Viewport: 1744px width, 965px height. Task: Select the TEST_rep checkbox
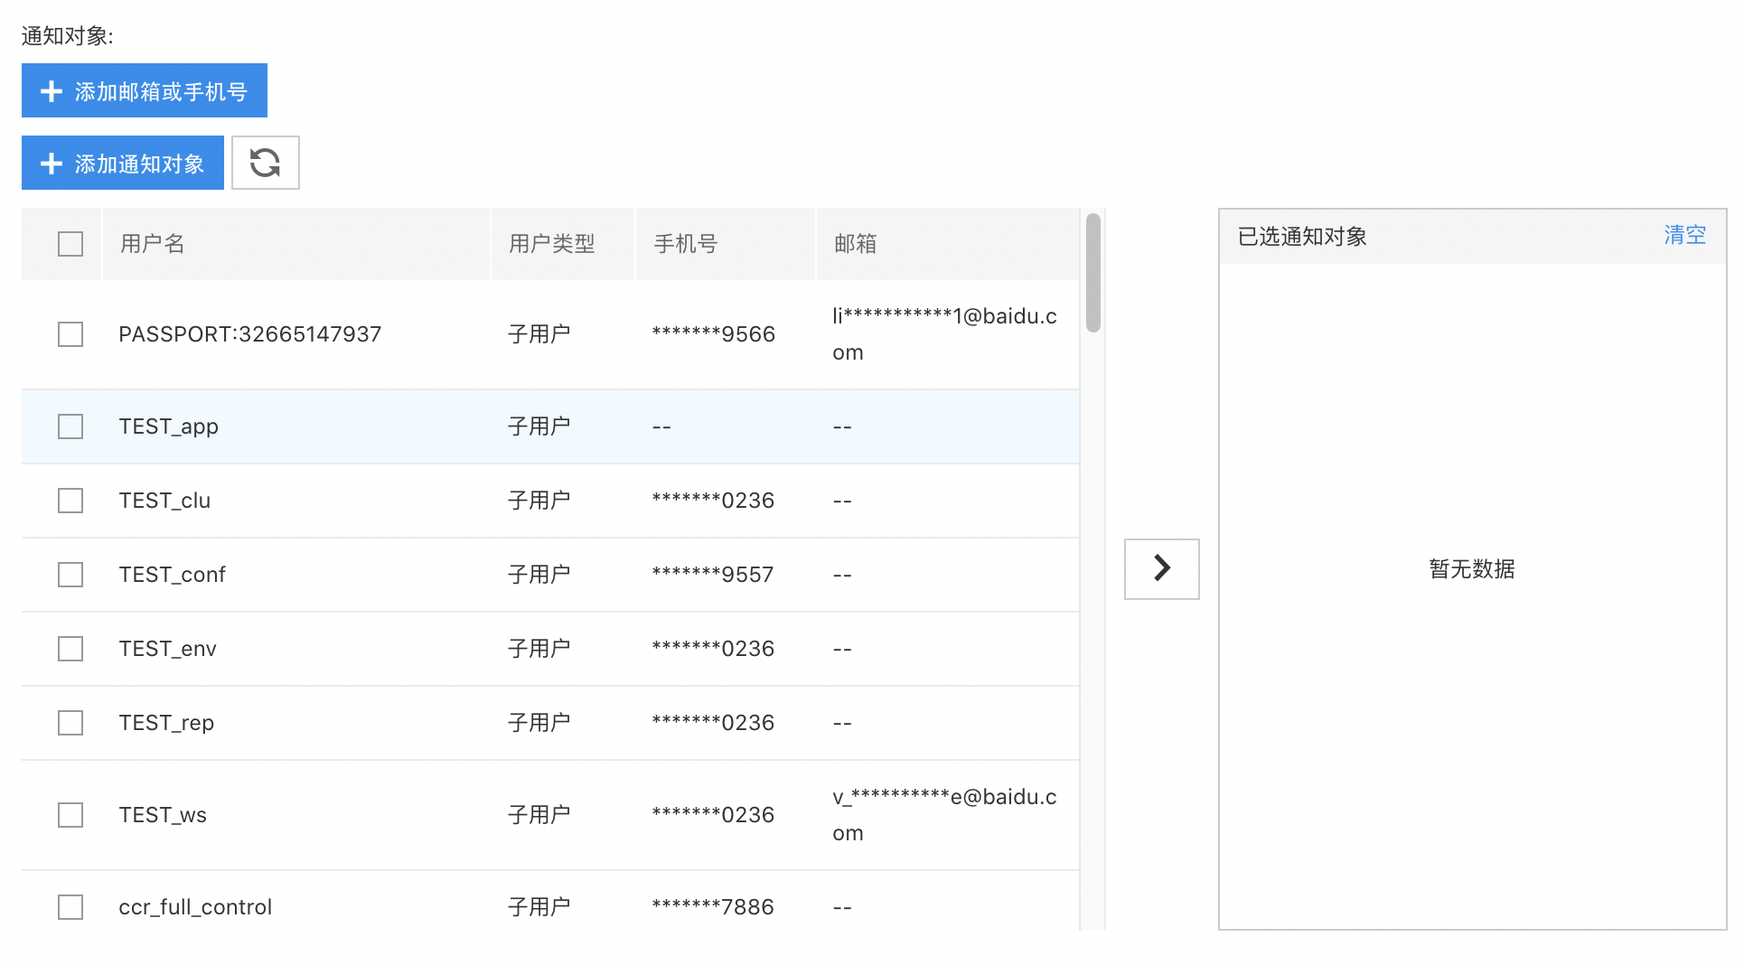pos(70,723)
